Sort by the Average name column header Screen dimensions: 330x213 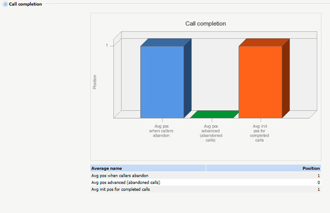(x=107, y=168)
